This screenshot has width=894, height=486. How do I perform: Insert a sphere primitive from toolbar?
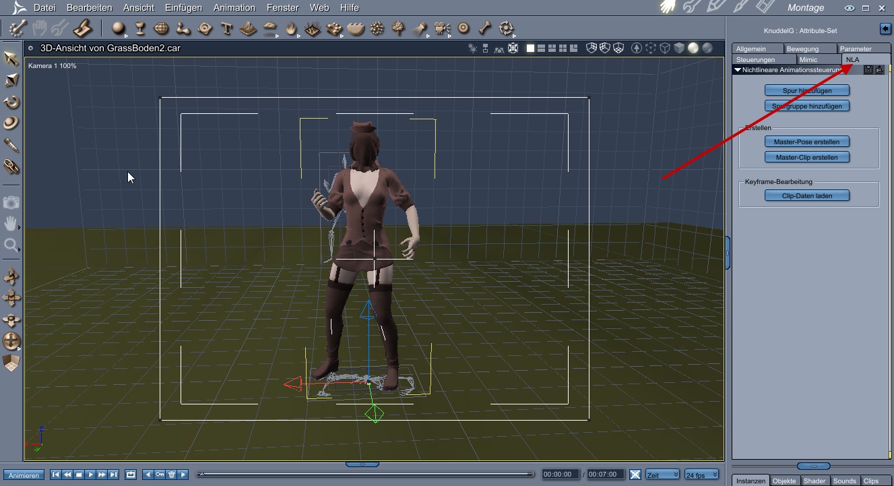pos(119,28)
